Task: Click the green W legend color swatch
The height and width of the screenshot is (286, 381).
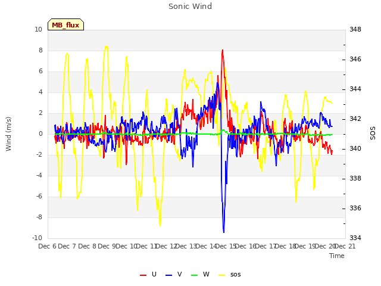Action: point(195,275)
